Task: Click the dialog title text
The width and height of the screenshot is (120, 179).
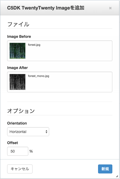Action: [46, 8]
